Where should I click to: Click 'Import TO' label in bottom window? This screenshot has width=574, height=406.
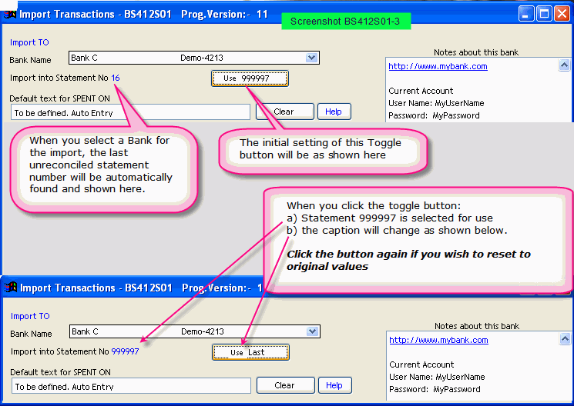click(x=30, y=316)
